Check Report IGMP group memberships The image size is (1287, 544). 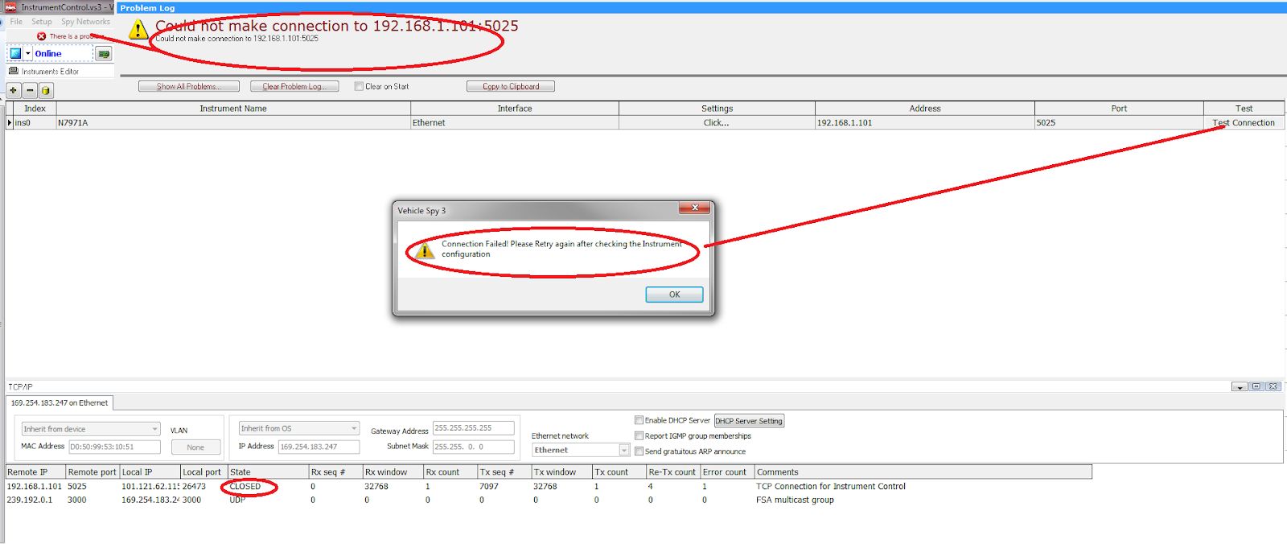(639, 436)
